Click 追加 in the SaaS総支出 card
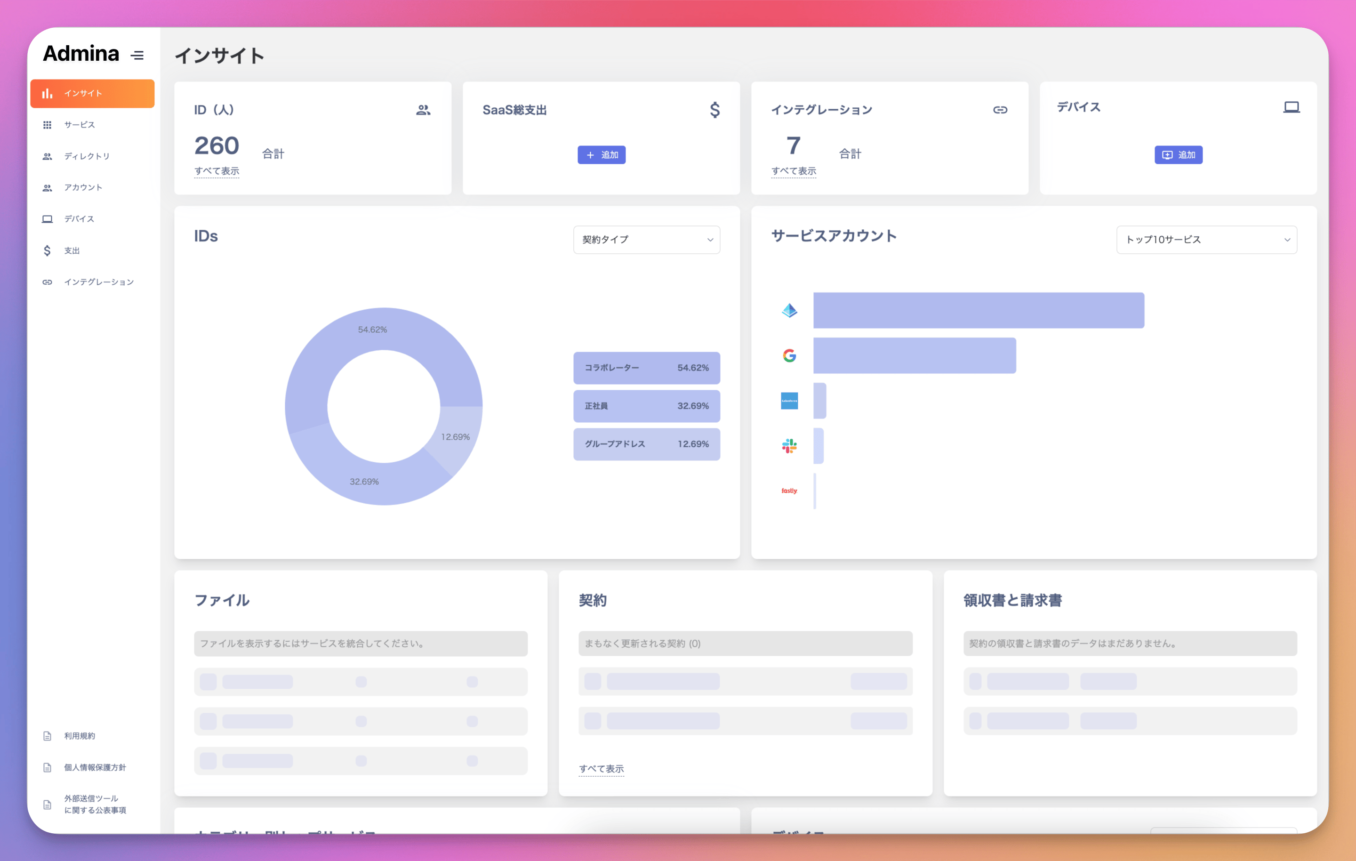 point(602,155)
